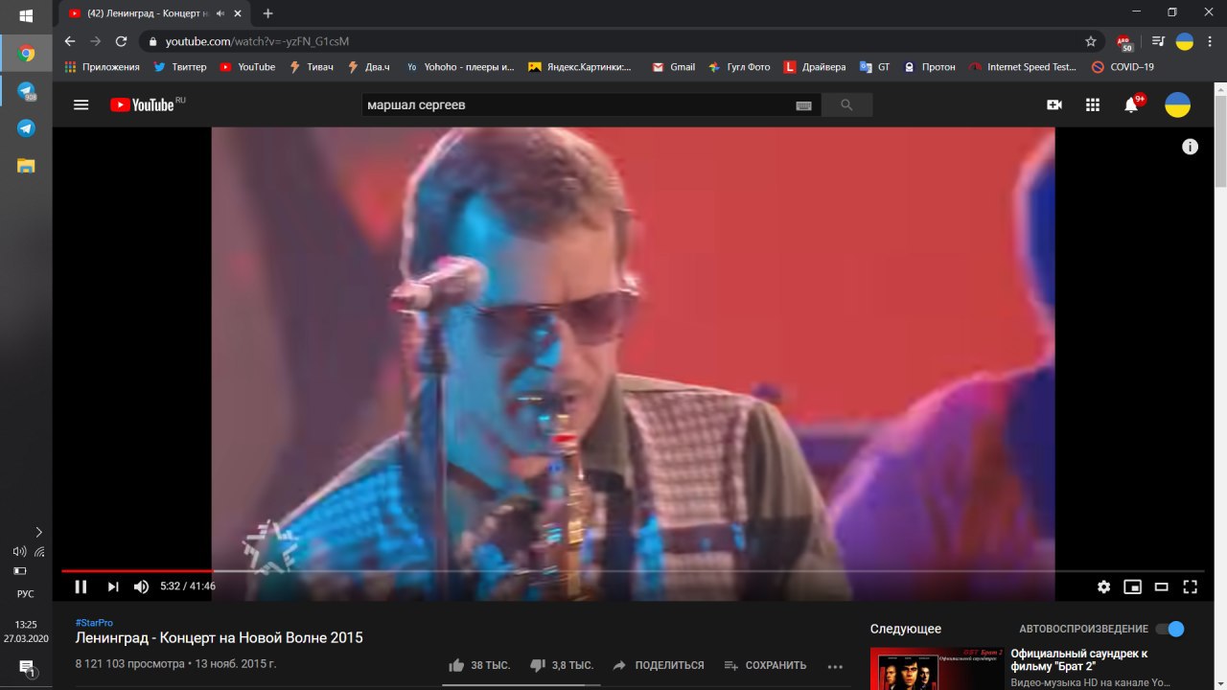Open the Гугл Фото bookmark
This screenshot has height=690, width=1227.
739,67
